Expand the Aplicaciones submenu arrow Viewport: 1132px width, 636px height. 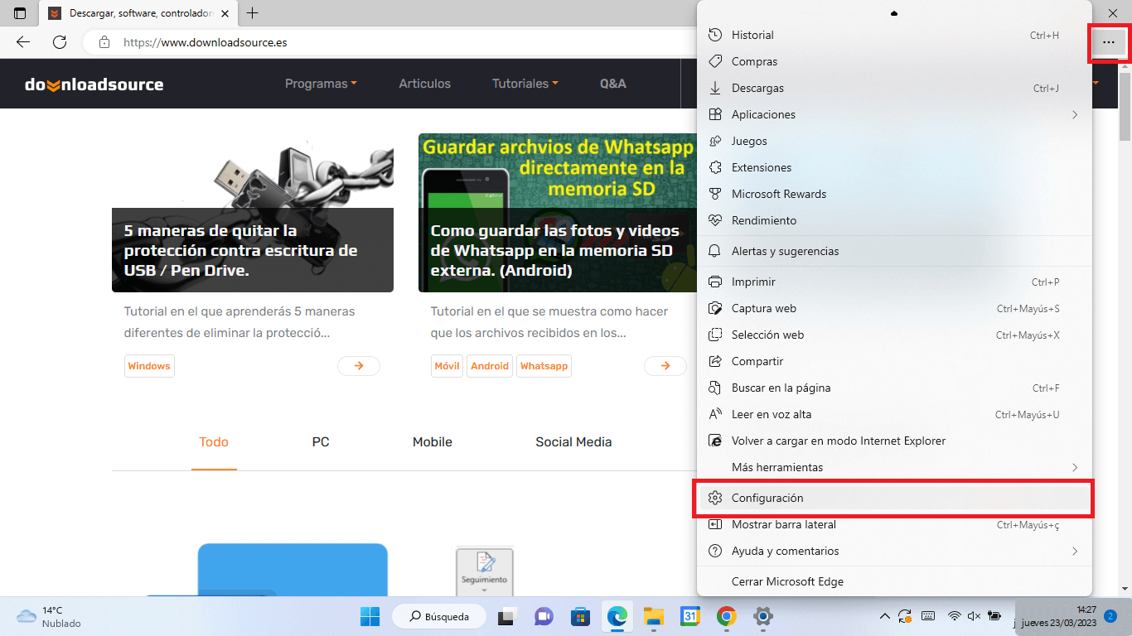1075,114
